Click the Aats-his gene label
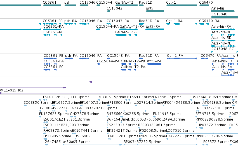Viewport: 238px width, 146px height. 218,8
